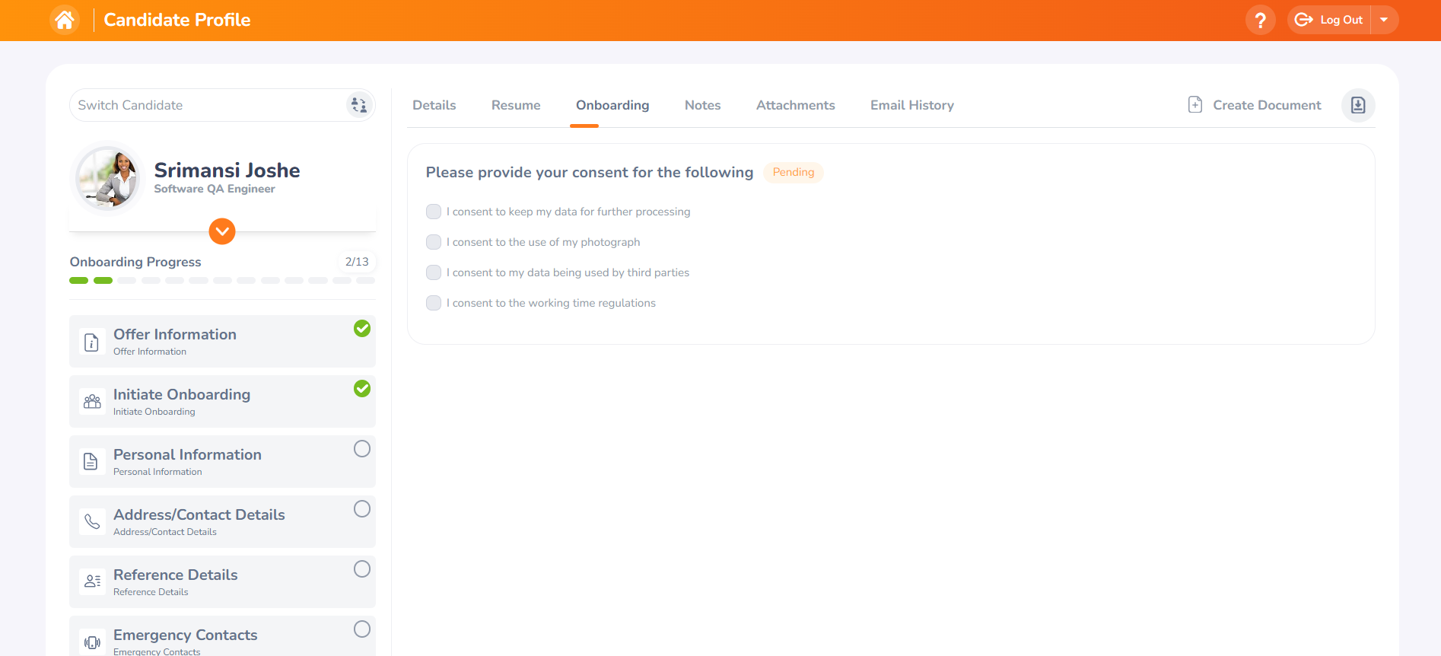1441x656 pixels.
Task: Enable consent to working time regulations
Action: coord(434,303)
